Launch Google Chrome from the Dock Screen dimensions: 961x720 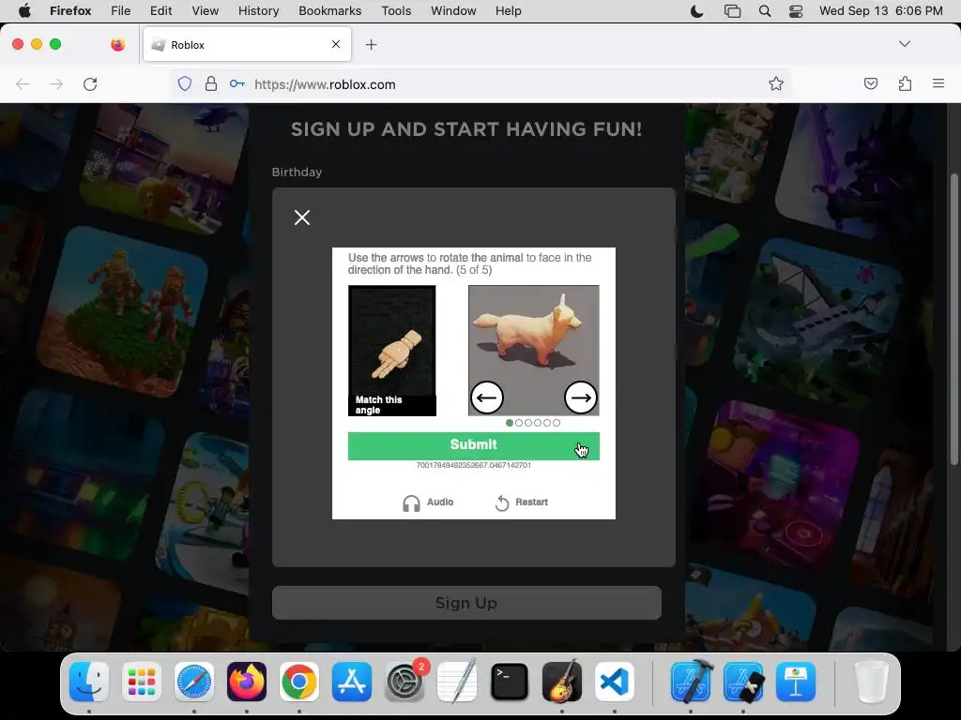coord(299,682)
